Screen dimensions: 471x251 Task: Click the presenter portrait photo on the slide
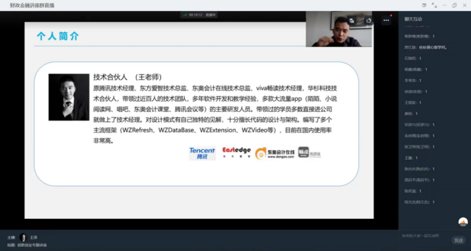pyautogui.click(x=69, y=97)
